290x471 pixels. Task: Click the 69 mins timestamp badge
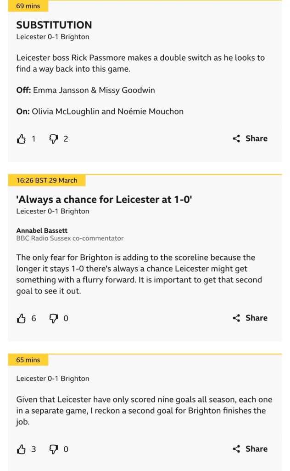[28, 6]
